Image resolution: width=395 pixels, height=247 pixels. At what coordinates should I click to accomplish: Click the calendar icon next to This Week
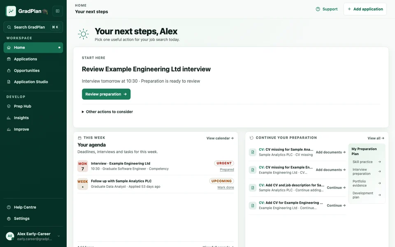[79, 138]
